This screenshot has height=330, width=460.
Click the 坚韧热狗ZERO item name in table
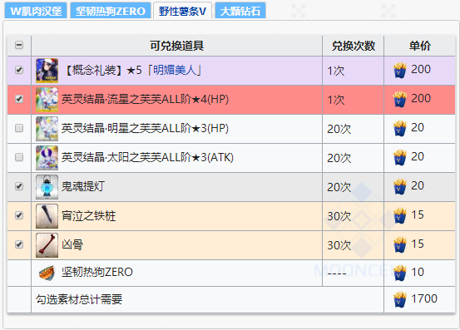coord(97,273)
